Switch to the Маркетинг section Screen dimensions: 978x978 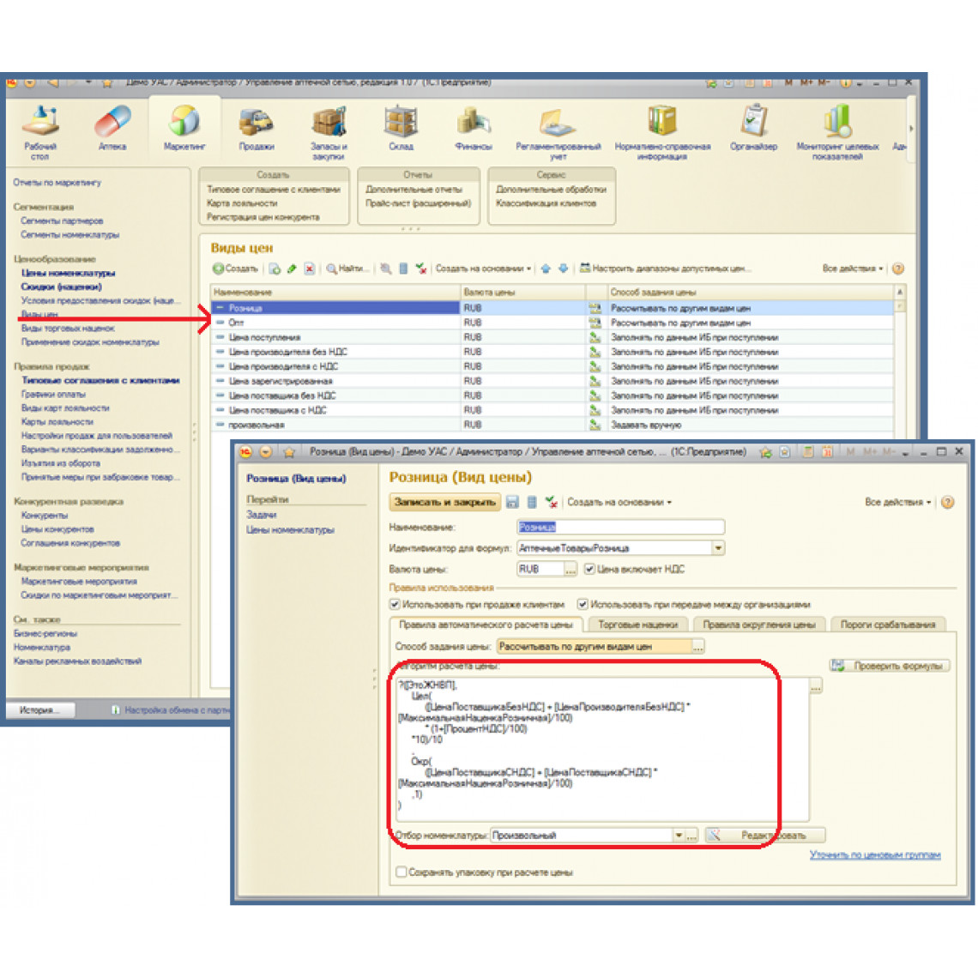184,127
